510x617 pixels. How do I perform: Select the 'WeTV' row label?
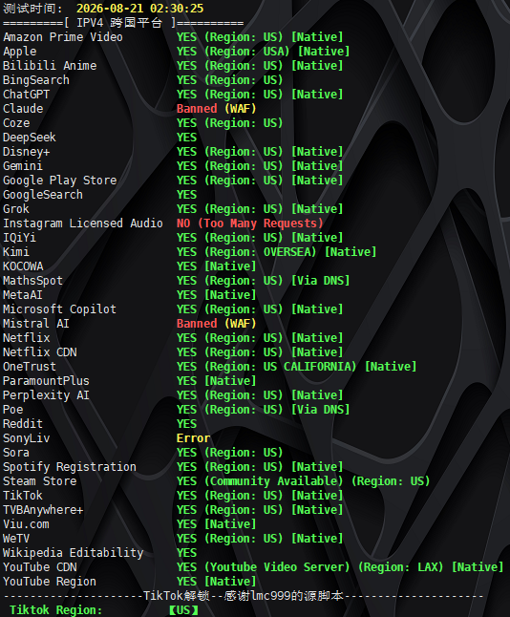(x=16, y=539)
